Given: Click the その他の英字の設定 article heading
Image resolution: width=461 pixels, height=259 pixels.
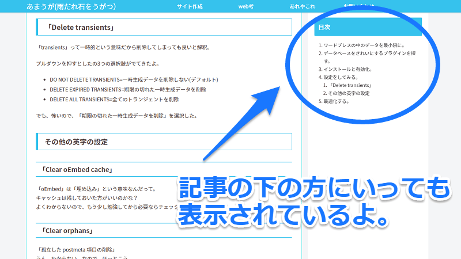Looking at the screenshot, I should (x=76, y=142).
